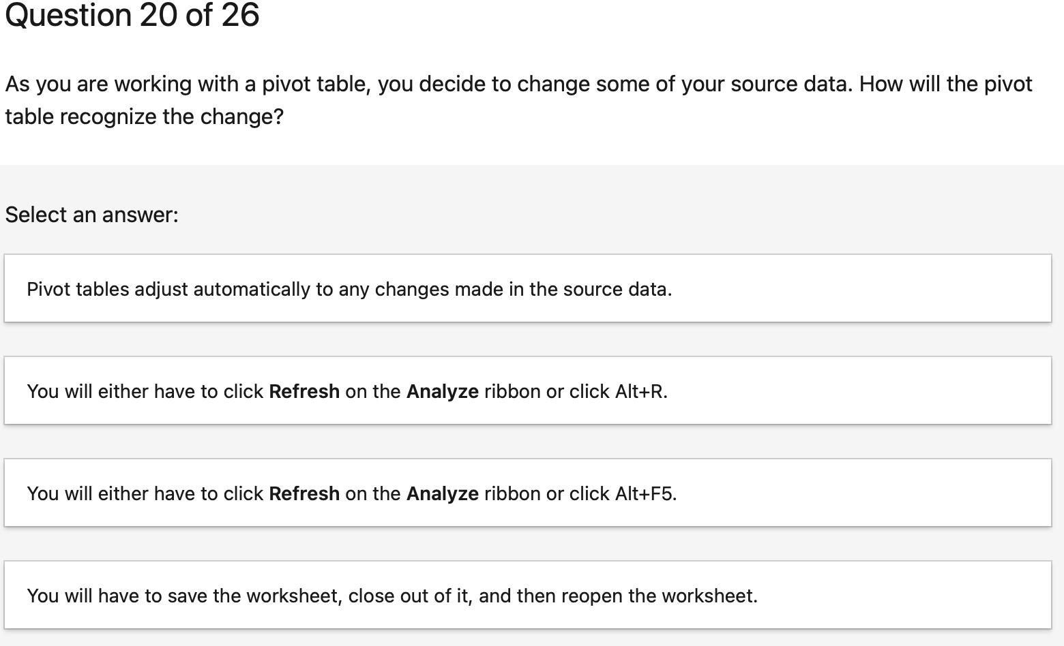Click the "Question 20 of 26" heading
Viewport: 1064px width, 646px height.
132,15
